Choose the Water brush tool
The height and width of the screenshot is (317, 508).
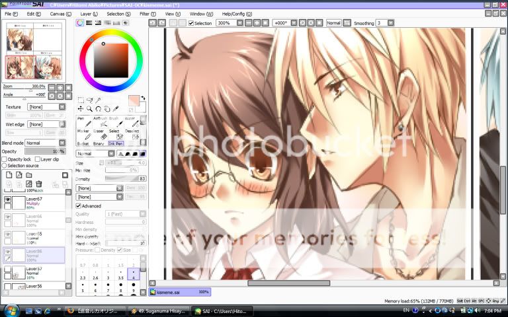(132, 122)
